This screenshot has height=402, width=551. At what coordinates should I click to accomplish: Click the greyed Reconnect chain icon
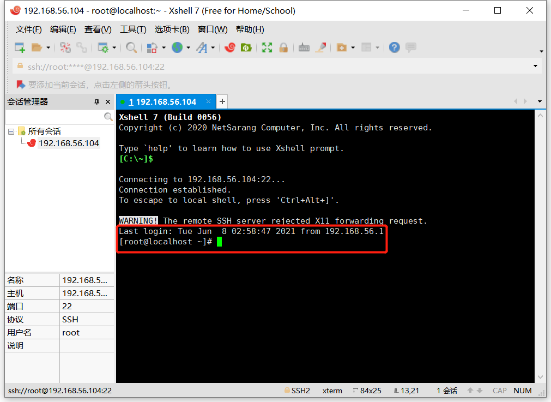82,47
